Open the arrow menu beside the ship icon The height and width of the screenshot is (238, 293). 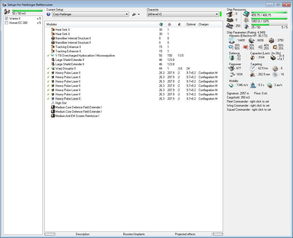139,14
